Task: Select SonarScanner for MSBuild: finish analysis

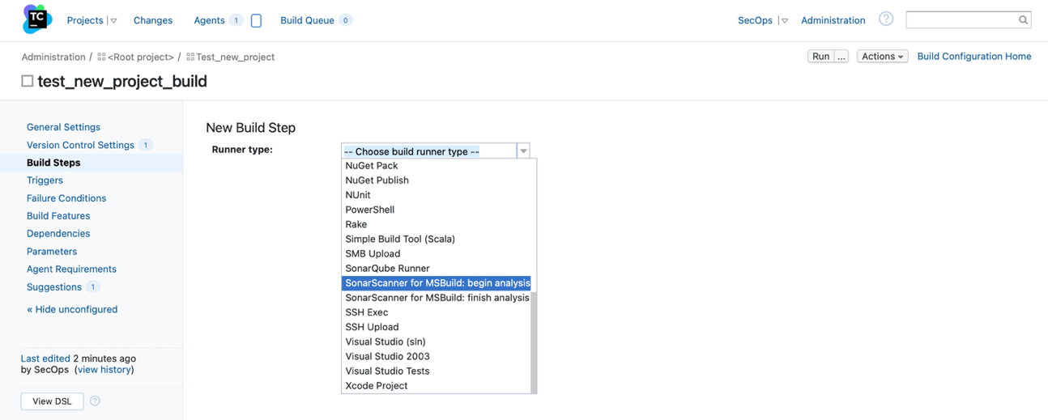Action: 436,298
